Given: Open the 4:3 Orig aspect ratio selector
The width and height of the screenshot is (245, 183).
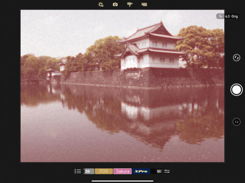Looking at the screenshot, I should click(231, 16).
